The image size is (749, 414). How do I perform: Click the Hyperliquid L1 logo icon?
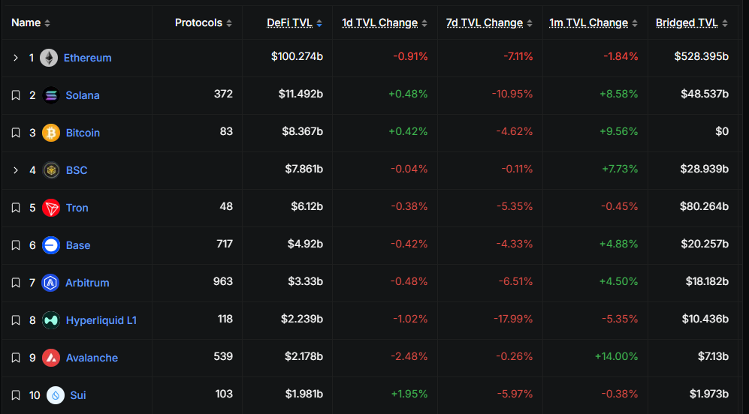click(51, 320)
